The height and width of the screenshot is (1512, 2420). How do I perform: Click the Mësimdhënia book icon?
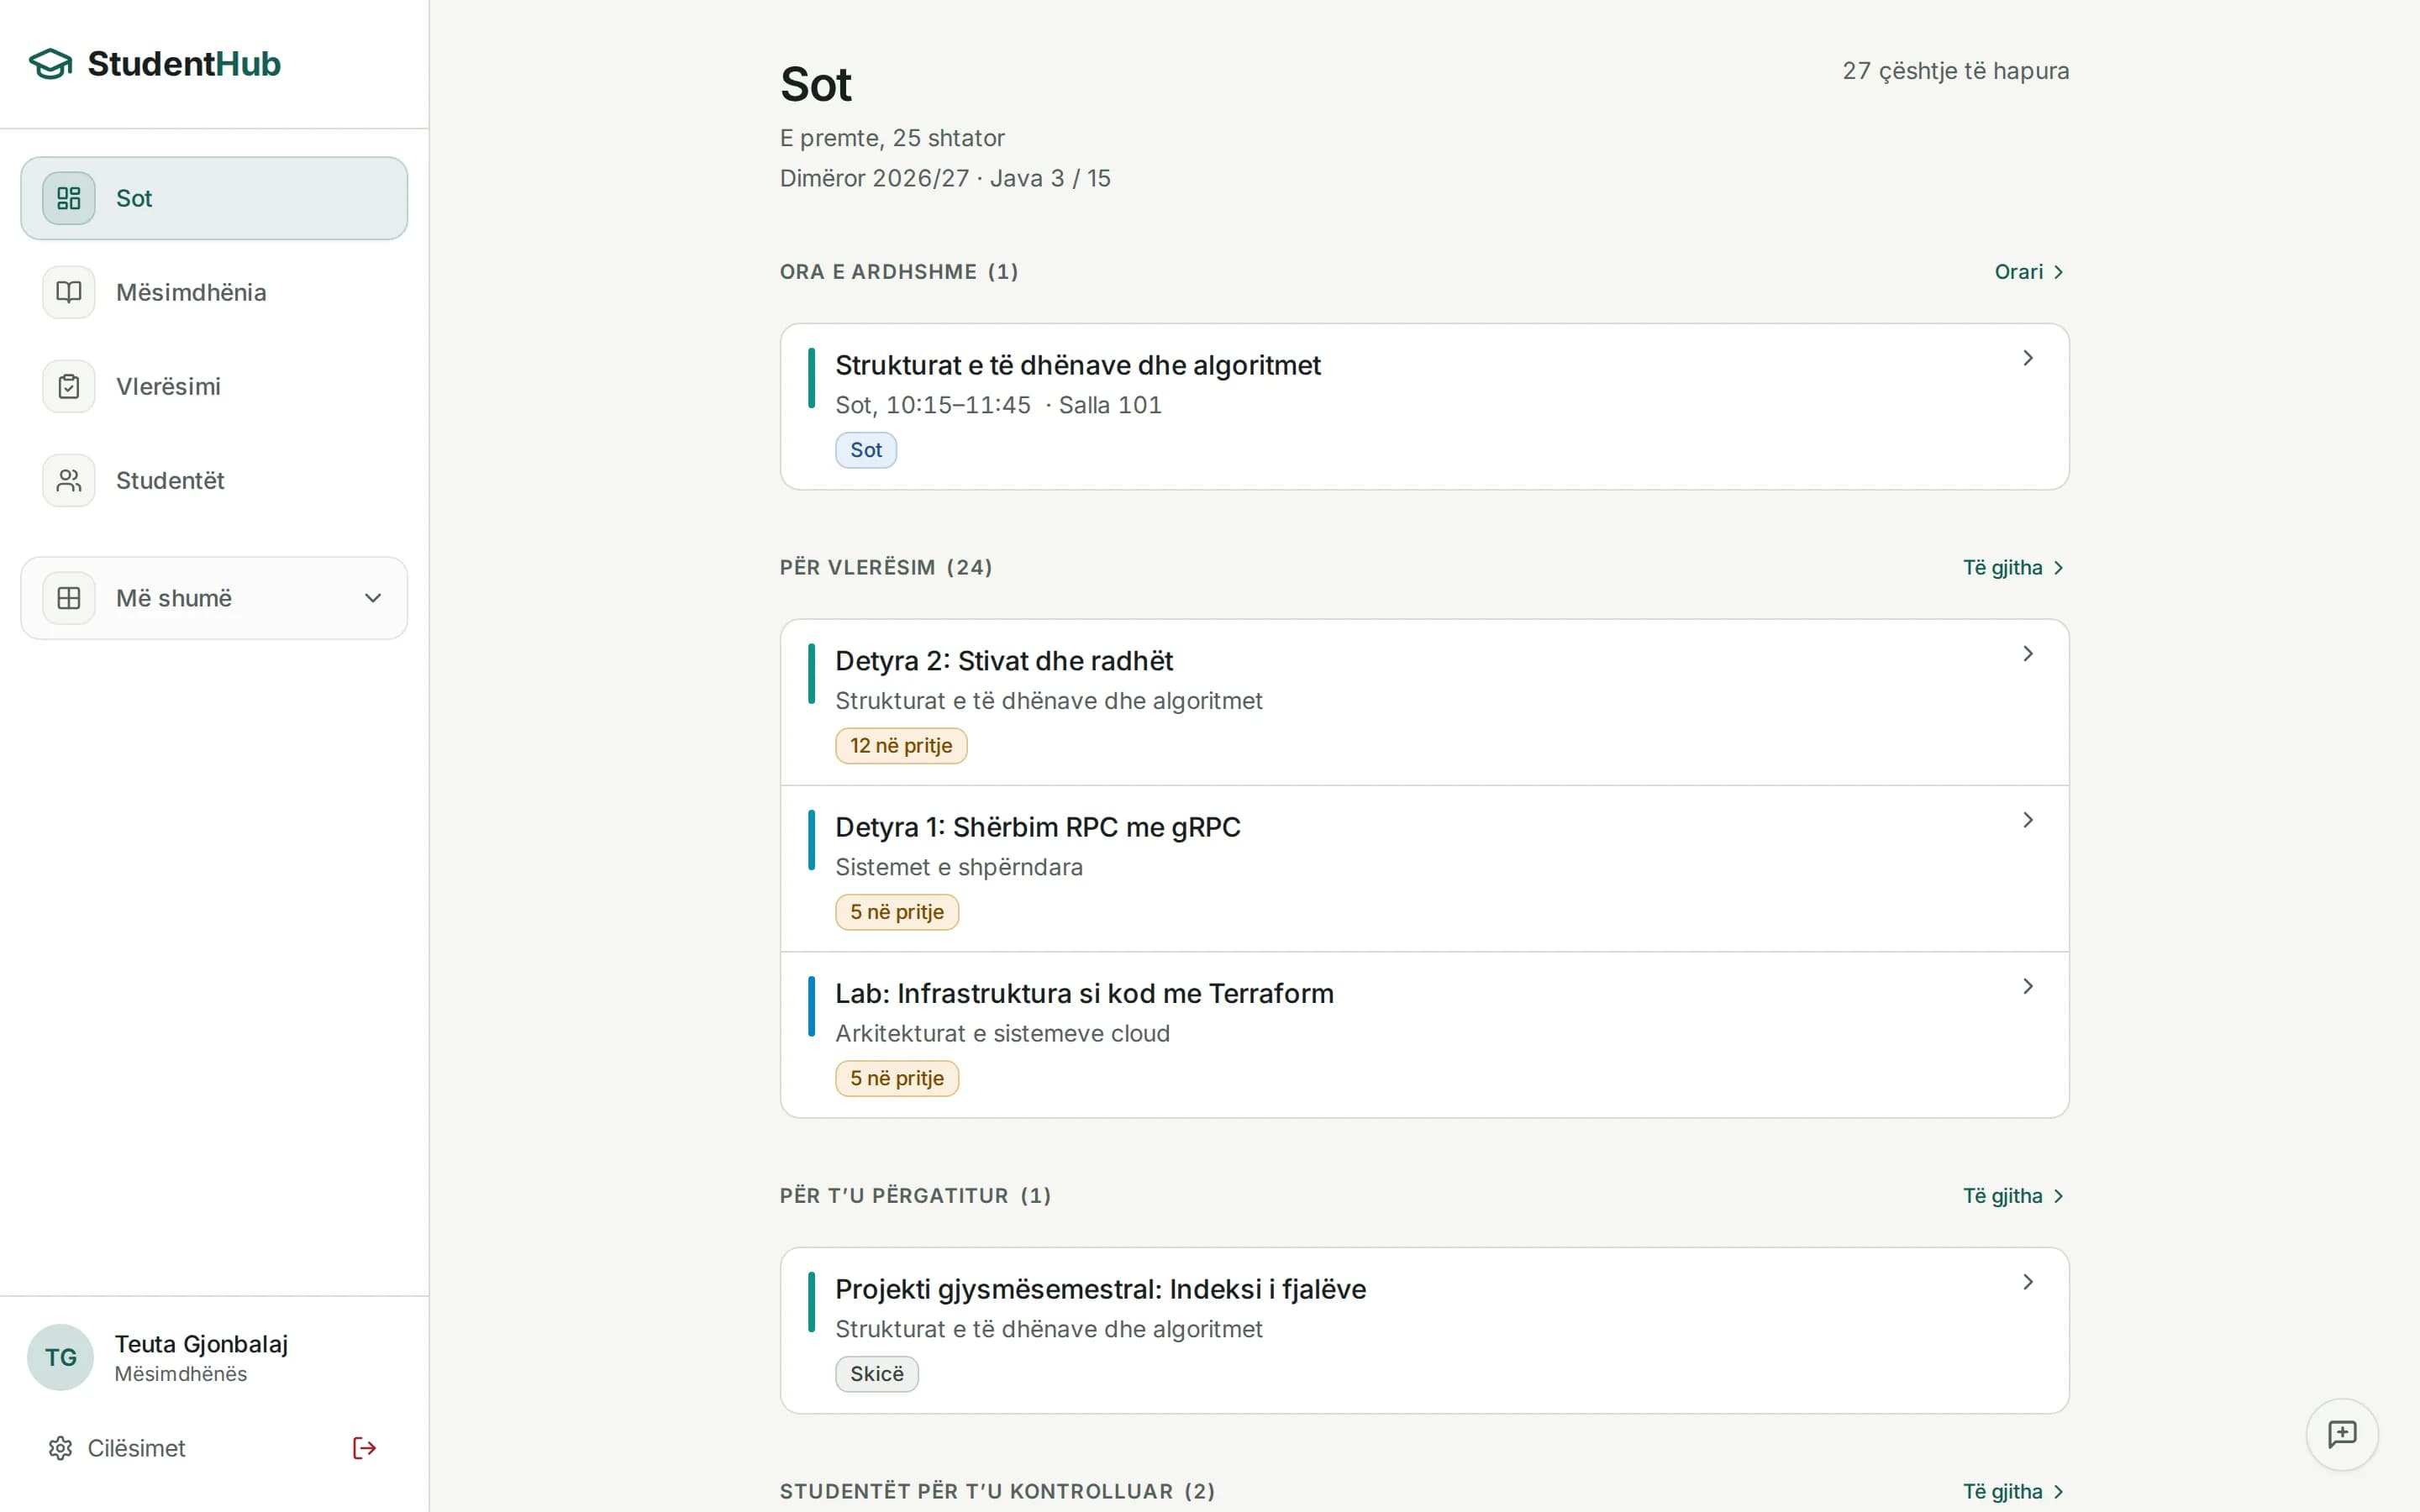click(x=69, y=292)
